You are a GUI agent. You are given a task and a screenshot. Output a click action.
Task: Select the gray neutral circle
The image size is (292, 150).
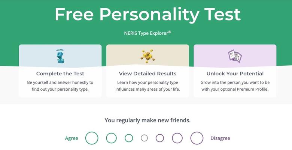point(145,138)
